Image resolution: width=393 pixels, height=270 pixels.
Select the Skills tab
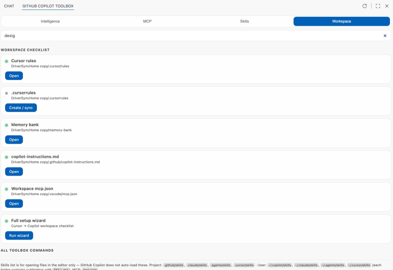(x=244, y=21)
